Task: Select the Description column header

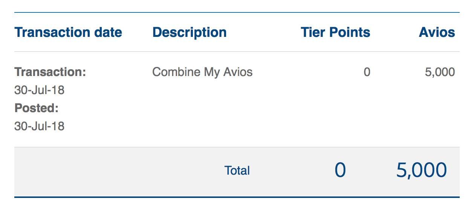Action: point(190,32)
